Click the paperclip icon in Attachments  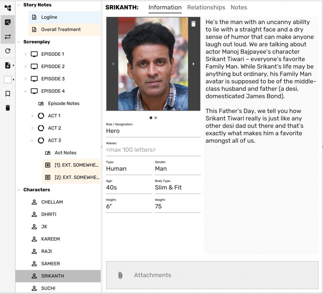click(x=120, y=275)
